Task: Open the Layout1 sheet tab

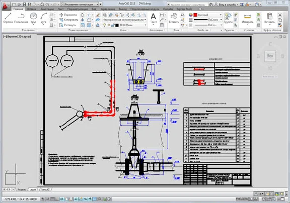Action: tap(34, 189)
